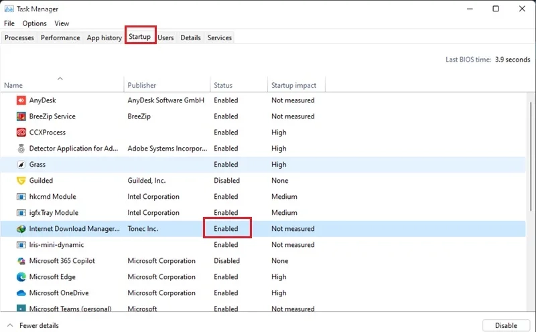The height and width of the screenshot is (332, 536).
Task: Click the Microsoft OneDrive cloud icon
Action: [x=21, y=293]
